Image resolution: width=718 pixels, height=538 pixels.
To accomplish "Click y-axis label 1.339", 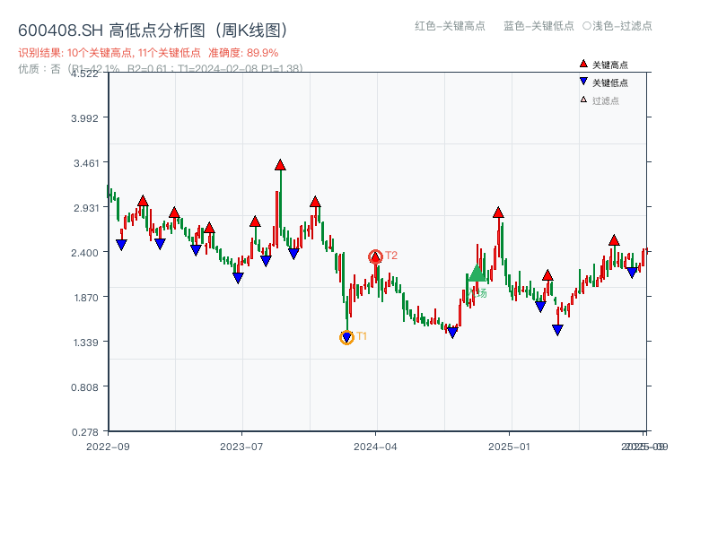I will 86,343.
